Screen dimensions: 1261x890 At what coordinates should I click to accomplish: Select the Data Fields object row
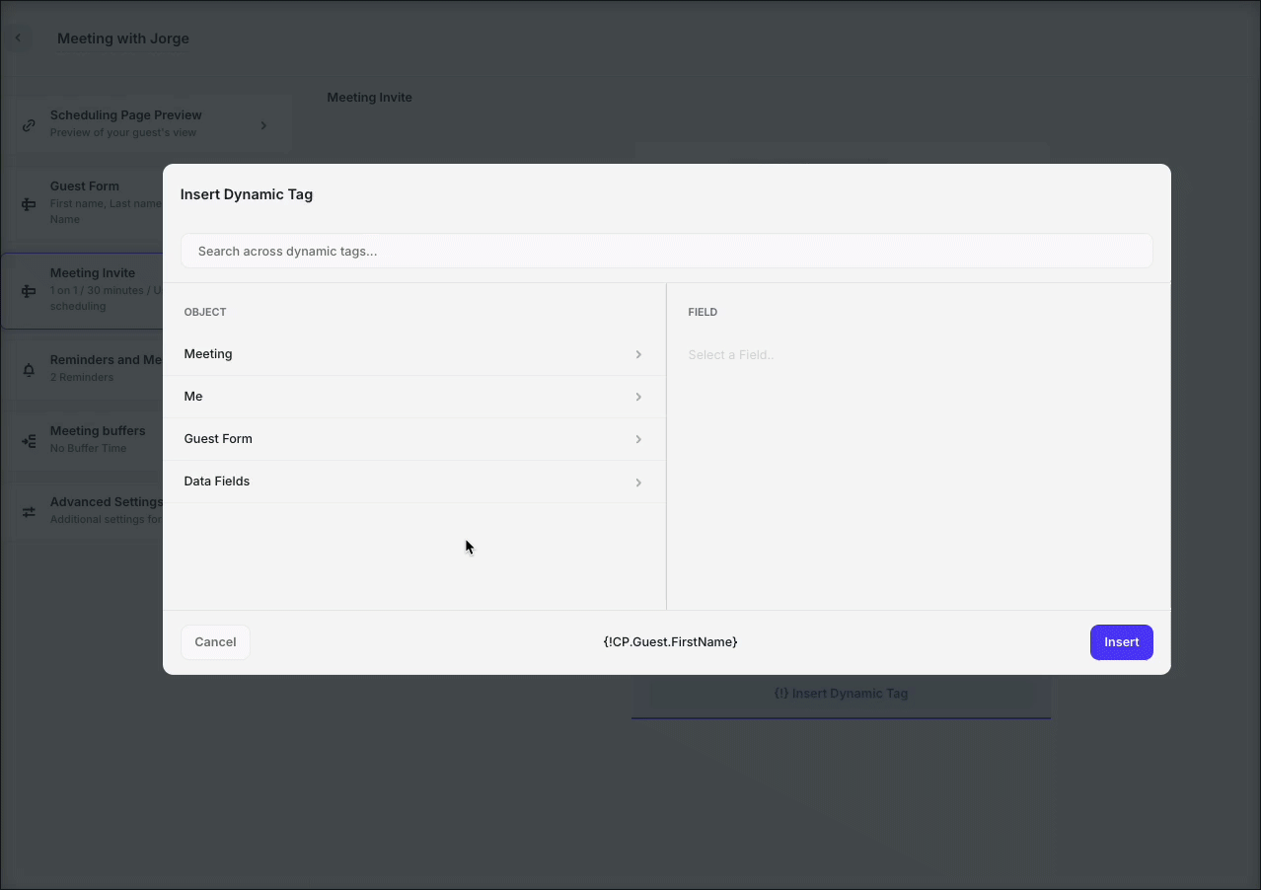tap(414, 482)
